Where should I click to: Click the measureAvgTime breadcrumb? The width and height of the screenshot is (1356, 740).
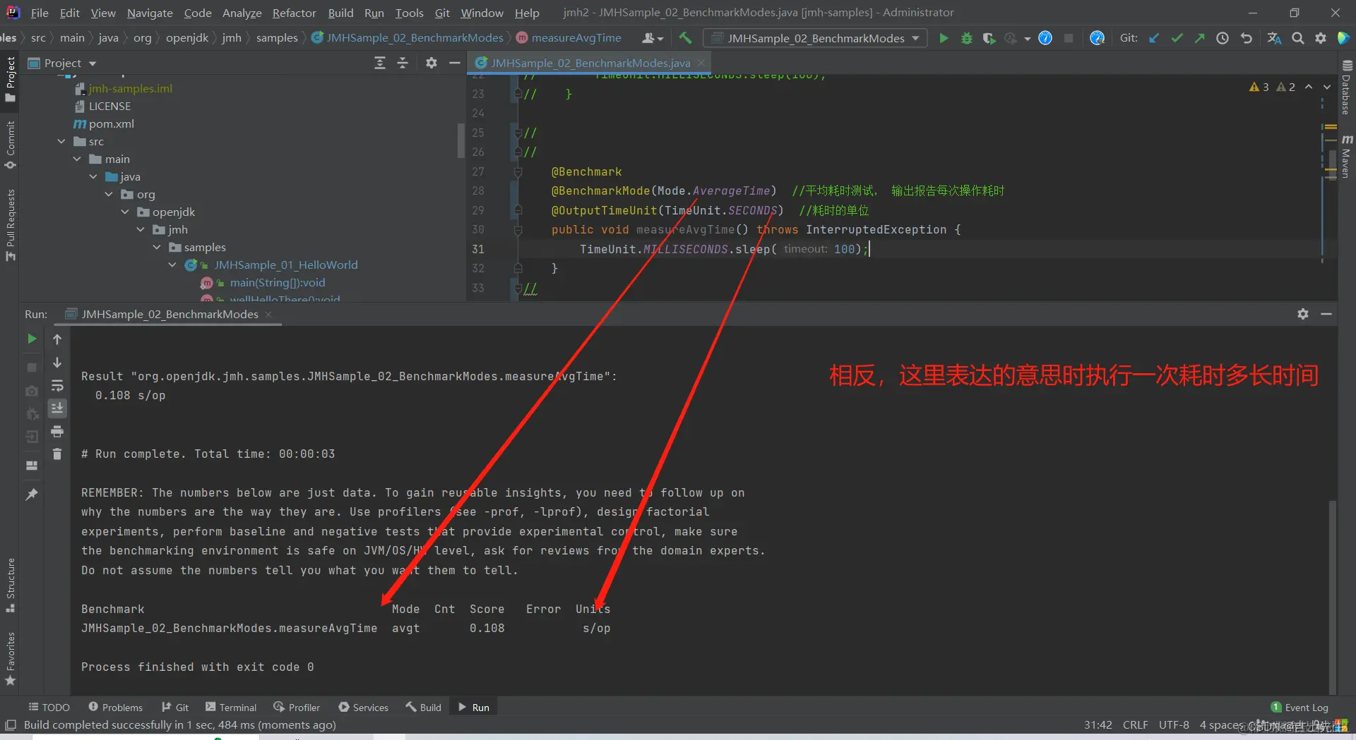coord(569,38)
